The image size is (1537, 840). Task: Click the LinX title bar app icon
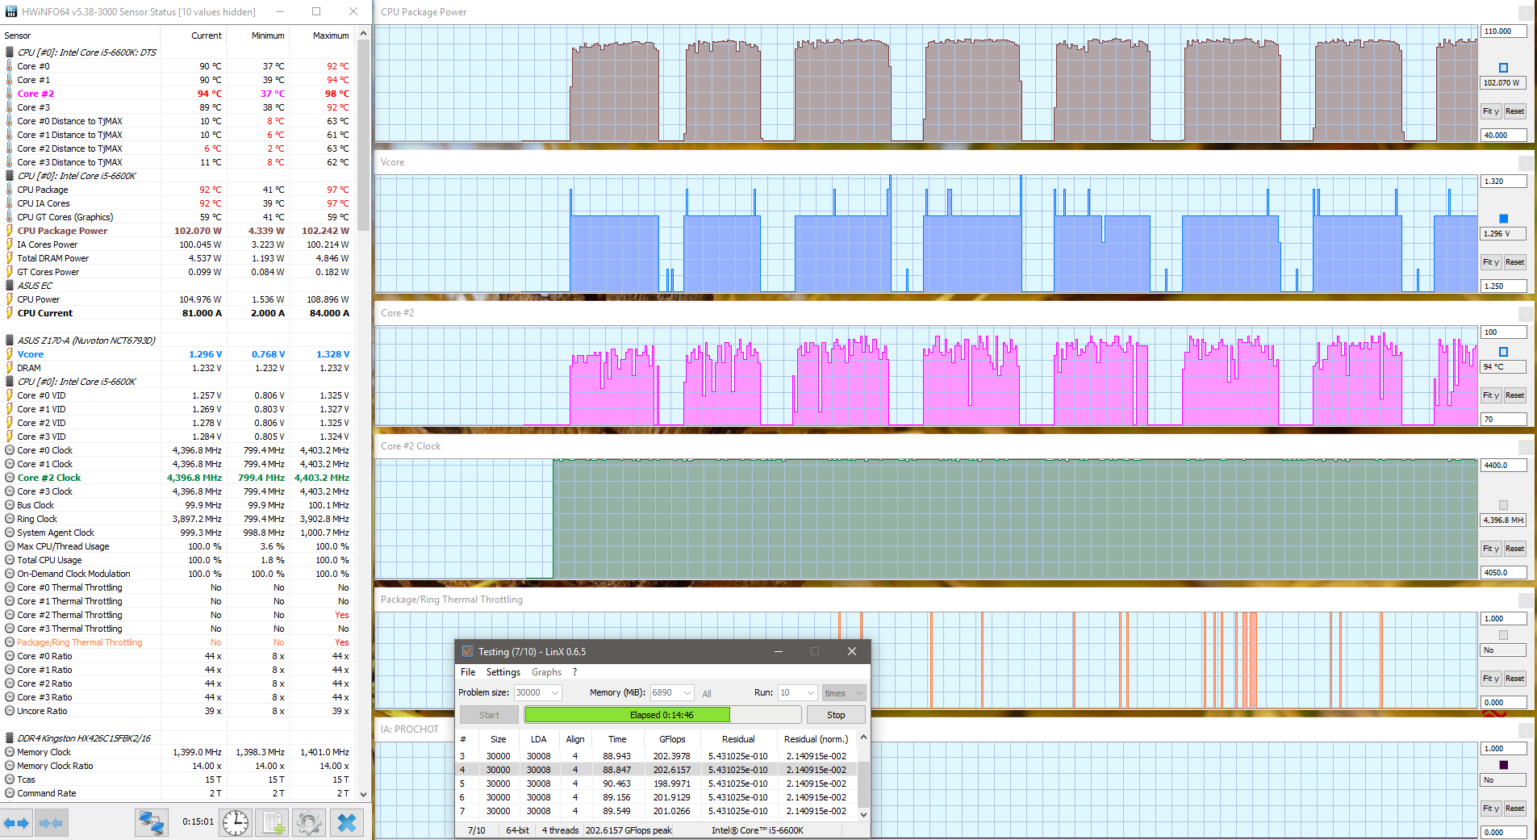coord(467,651)
